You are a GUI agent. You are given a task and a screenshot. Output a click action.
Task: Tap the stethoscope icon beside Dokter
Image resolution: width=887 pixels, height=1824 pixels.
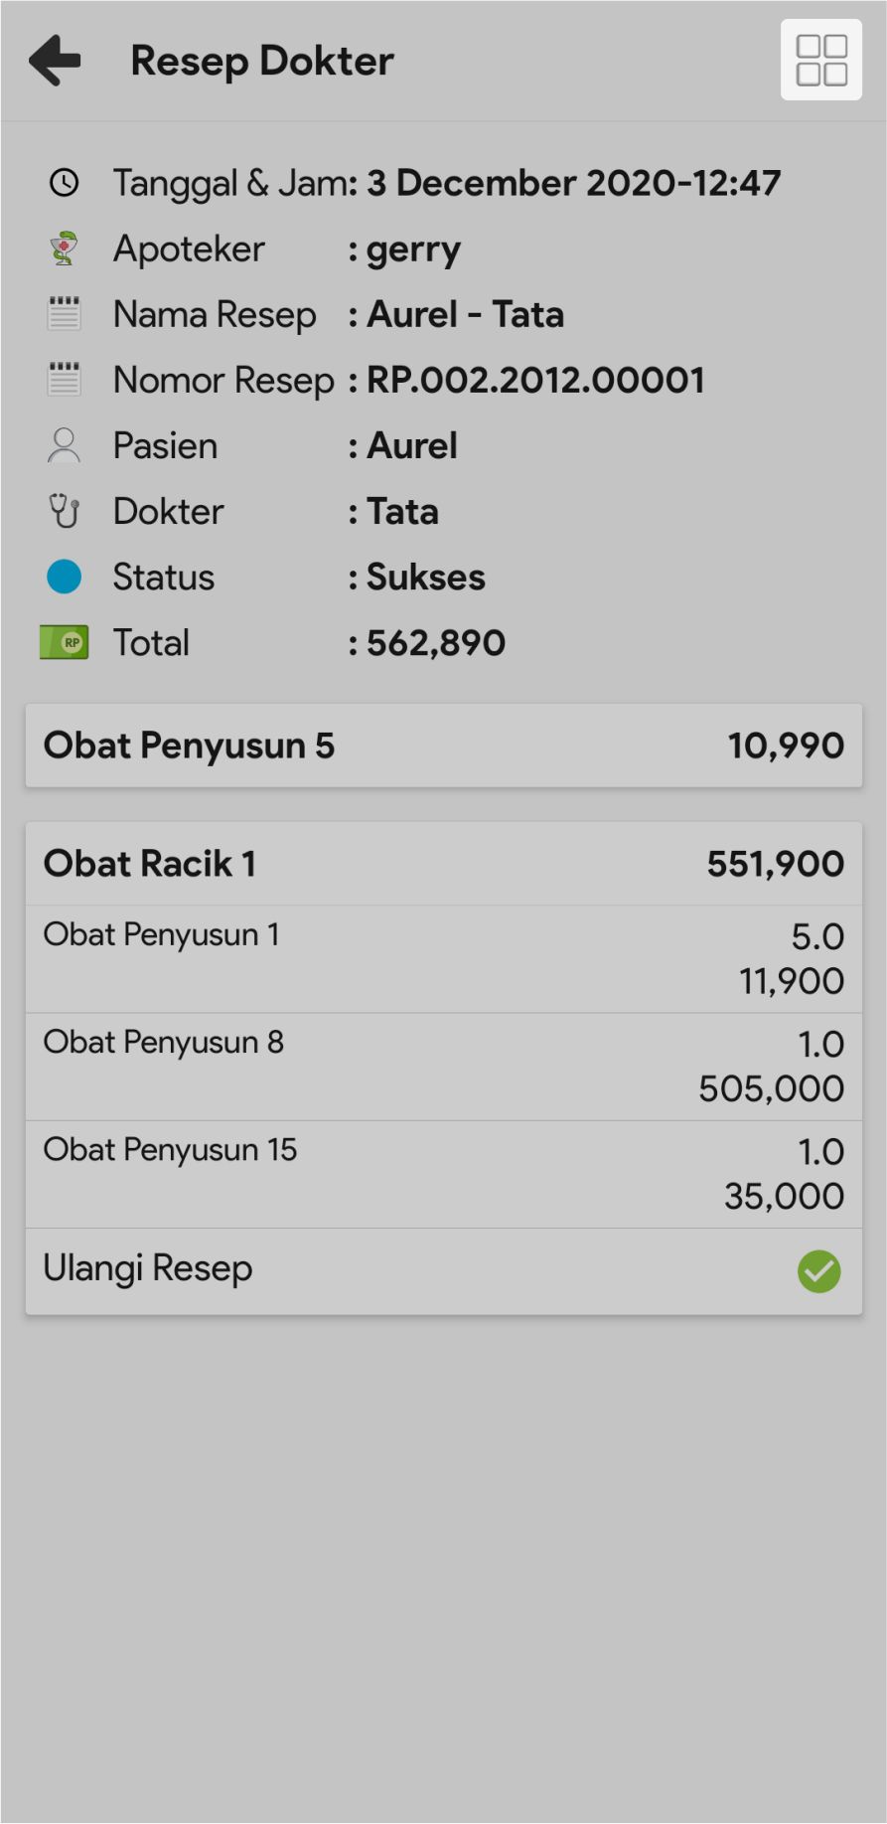coord(65,511)
